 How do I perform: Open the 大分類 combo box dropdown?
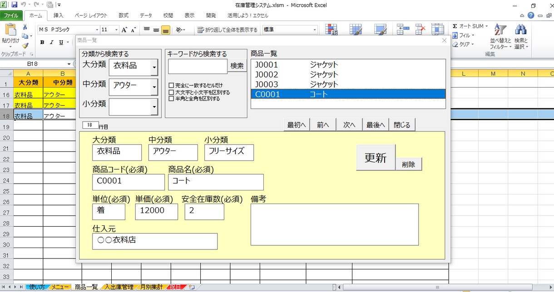click(154, 68)
